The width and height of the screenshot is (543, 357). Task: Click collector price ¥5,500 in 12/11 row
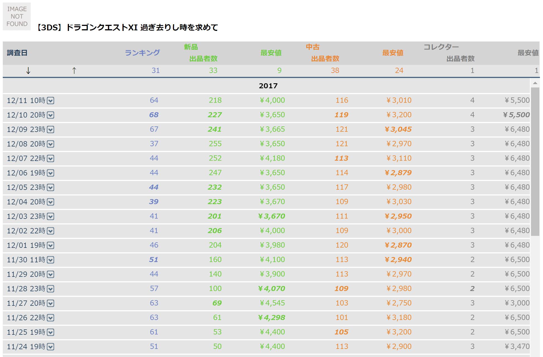[517, 100]
